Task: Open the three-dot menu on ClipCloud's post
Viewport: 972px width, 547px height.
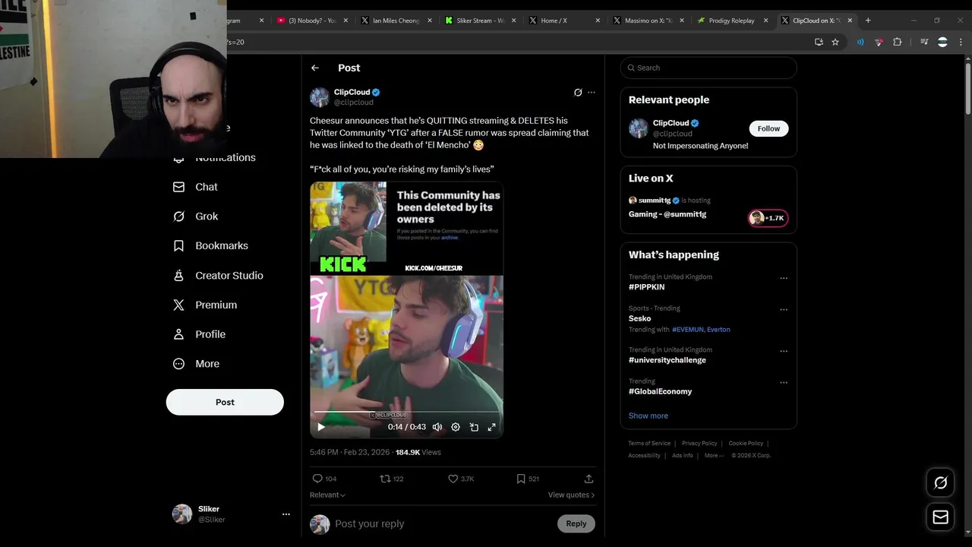Action: [592, 93]
